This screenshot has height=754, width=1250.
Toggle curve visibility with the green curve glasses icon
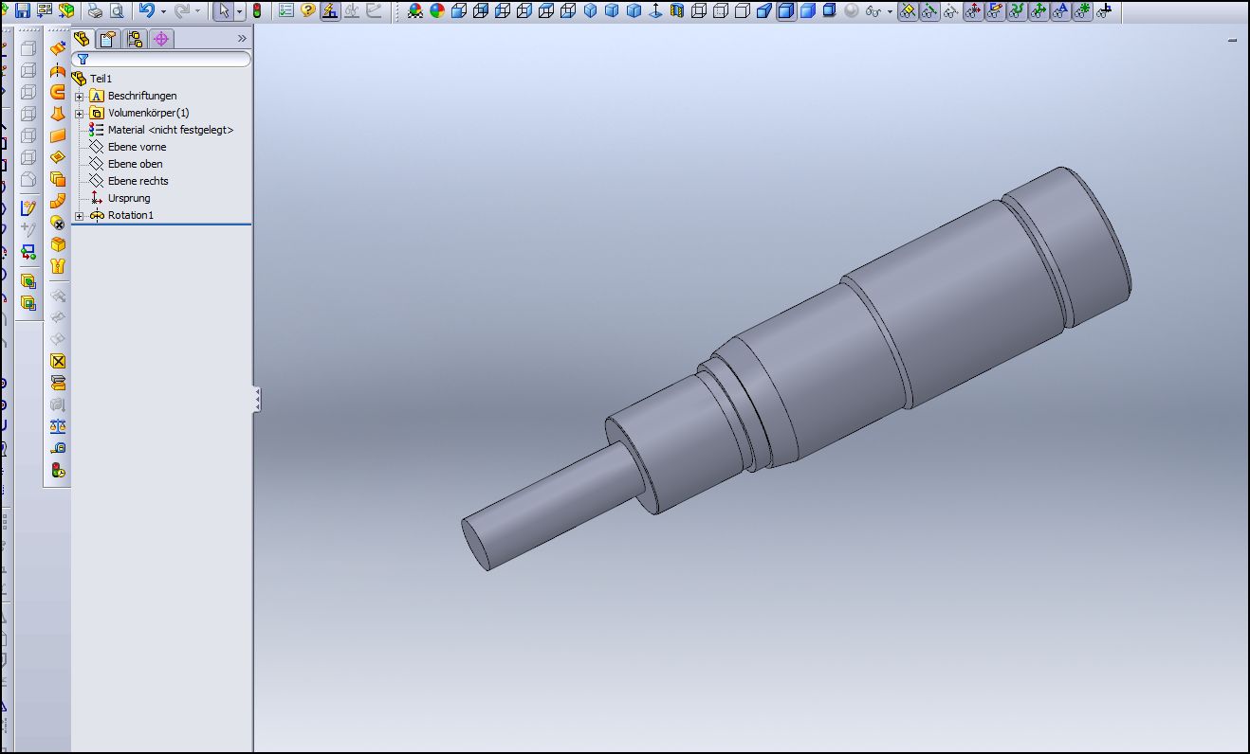coord(1017,11)
